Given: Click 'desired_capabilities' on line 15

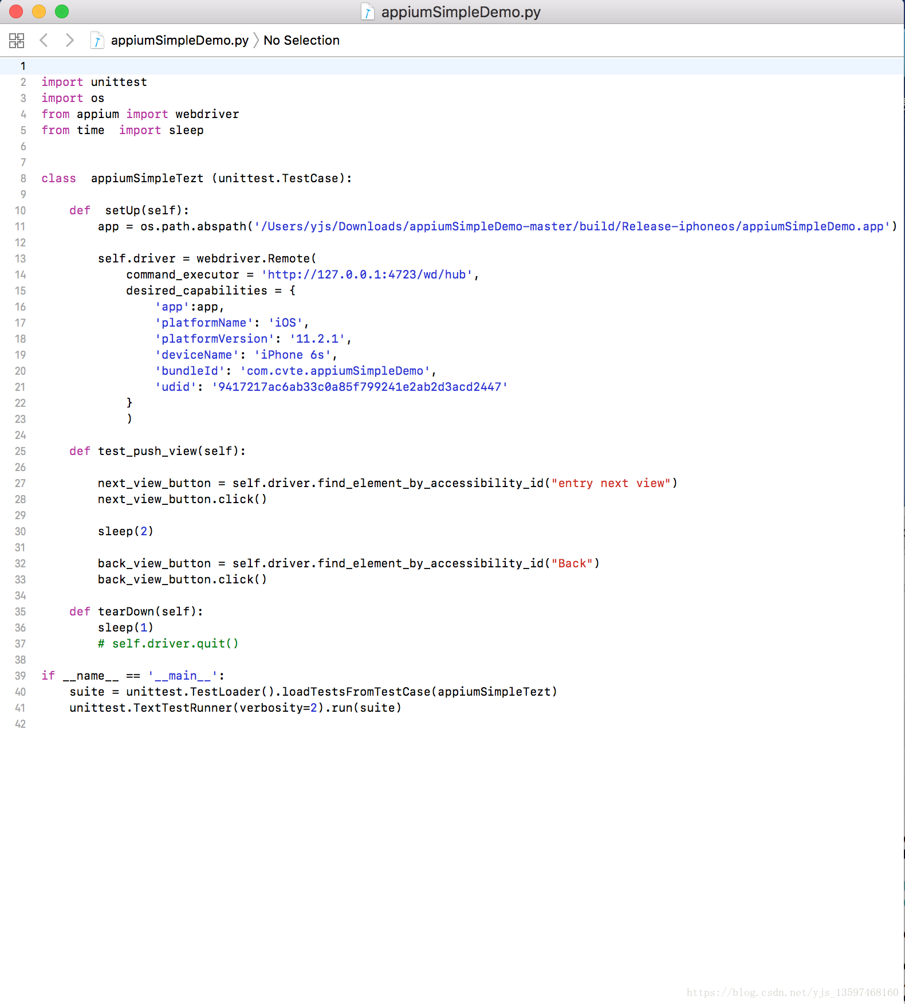Looking at the screenshot, I should (x=196, y=291).
